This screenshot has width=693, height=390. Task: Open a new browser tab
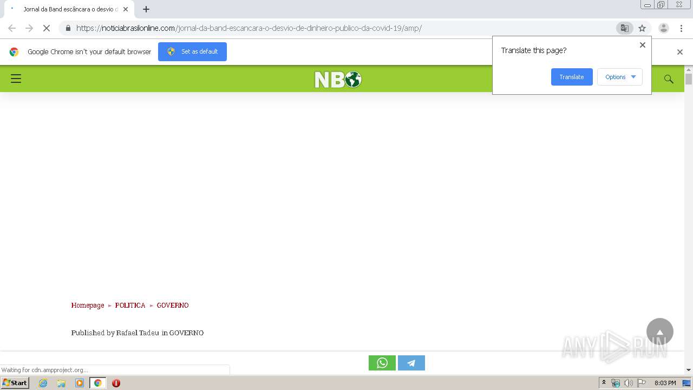(146, 9)
